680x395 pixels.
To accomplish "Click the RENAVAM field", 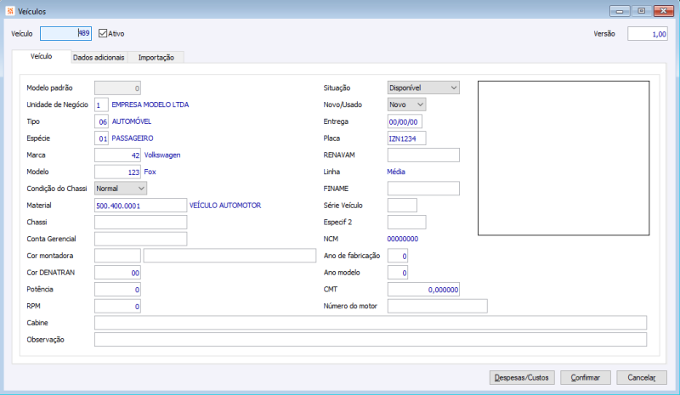I will (423, 155).
